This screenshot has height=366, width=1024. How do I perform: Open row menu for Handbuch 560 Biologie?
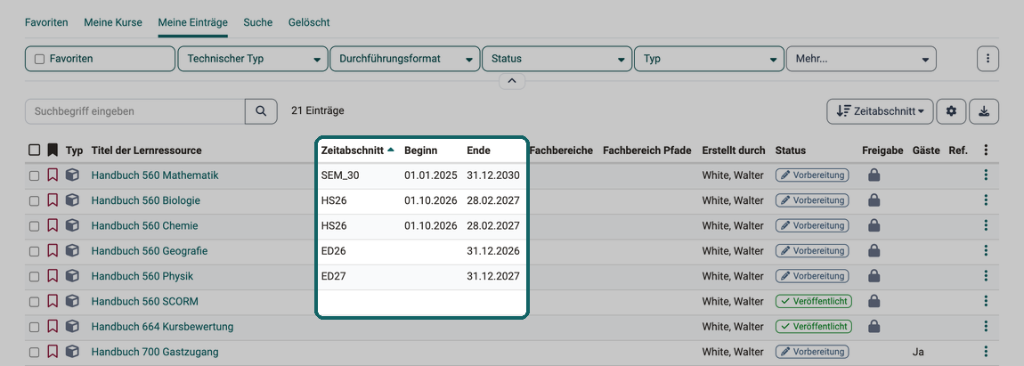(986, 200)
